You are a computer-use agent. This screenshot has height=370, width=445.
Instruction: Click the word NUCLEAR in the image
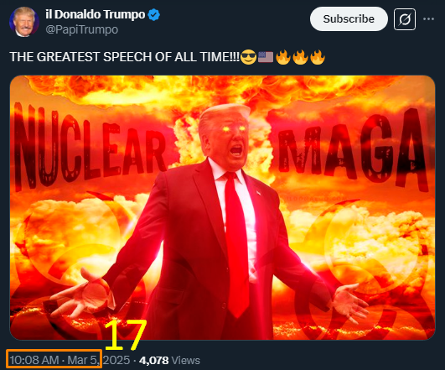pos(91,145)
